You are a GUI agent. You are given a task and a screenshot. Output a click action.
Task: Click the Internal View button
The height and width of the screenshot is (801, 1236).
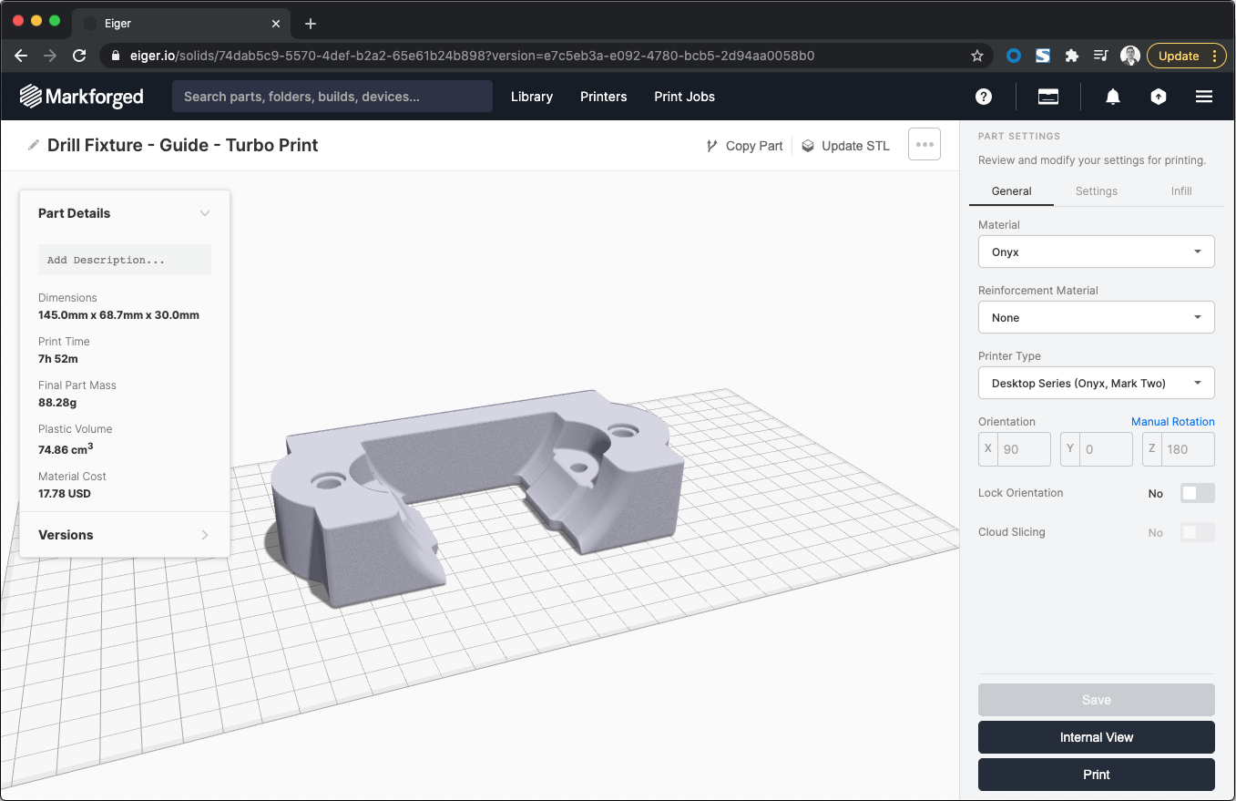pyautogui.click(x=1097, y=737)
